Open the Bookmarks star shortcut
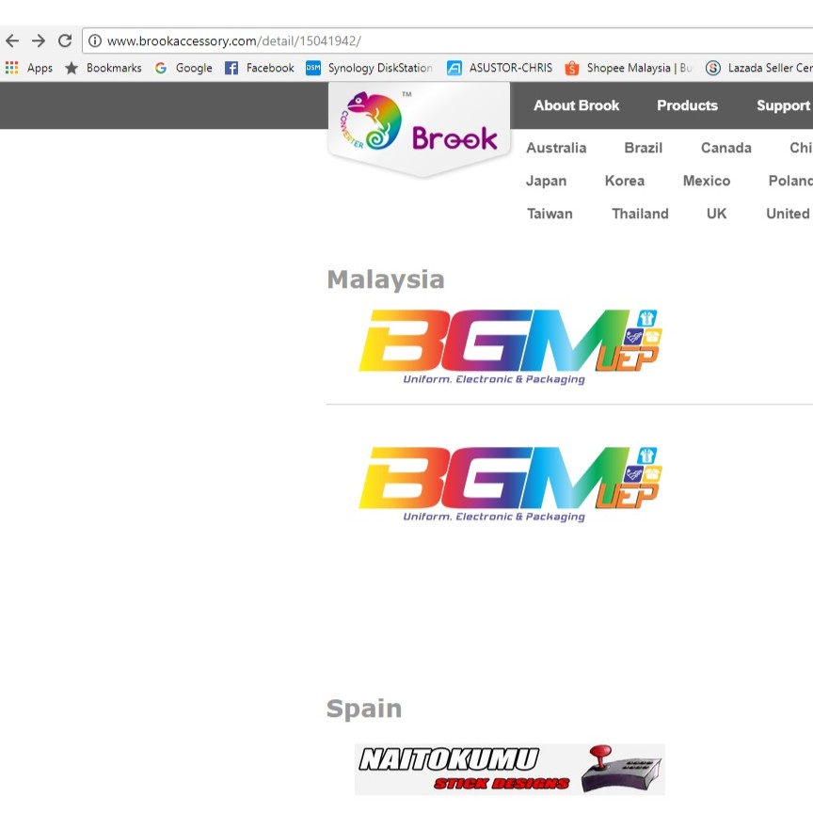This screenshot has width=813, height=813. point(103,68)
